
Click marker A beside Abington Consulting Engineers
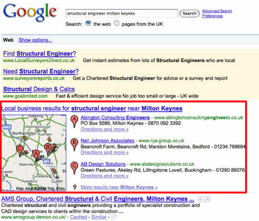click(x=74, y=121)
